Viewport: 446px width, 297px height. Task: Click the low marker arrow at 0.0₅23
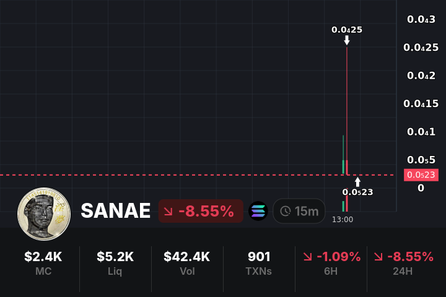[357, 182]
